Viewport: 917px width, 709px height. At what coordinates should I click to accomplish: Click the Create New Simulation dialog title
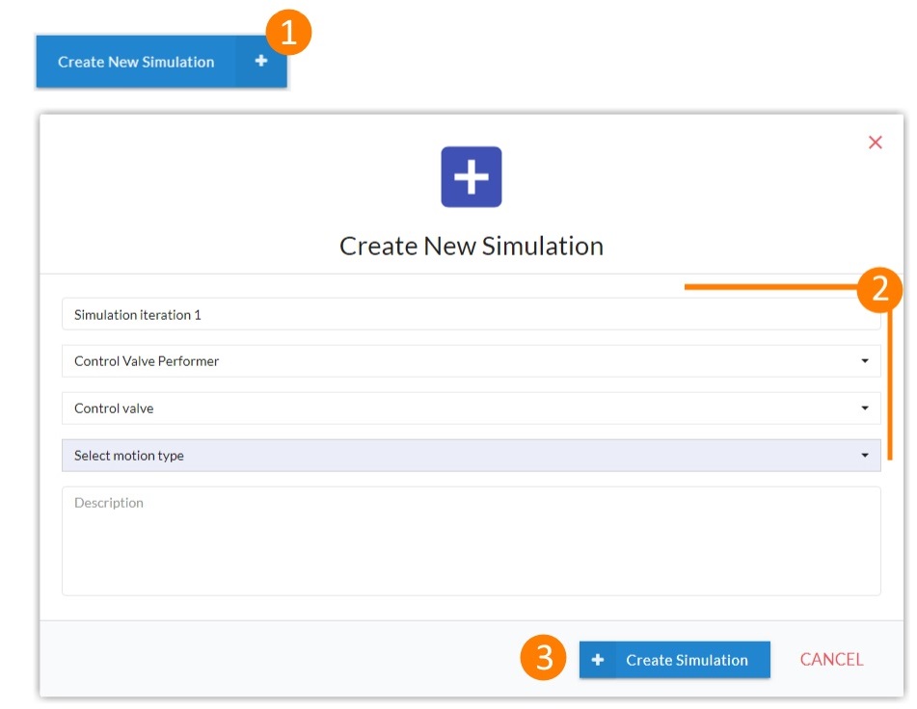pyautogui.click(x=472, y=246)
